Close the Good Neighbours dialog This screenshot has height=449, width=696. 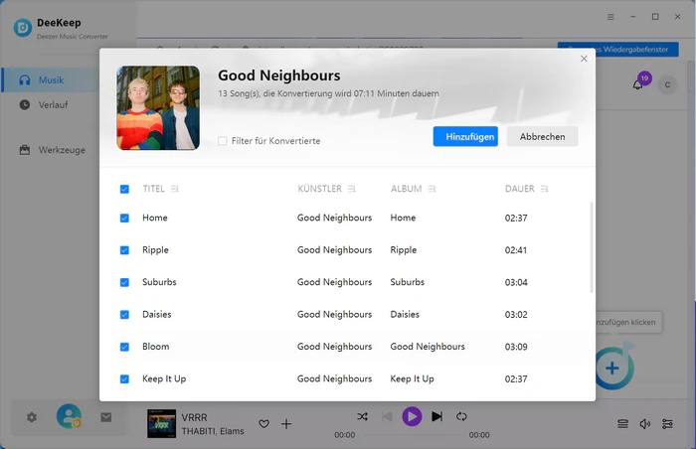(584, 59)
